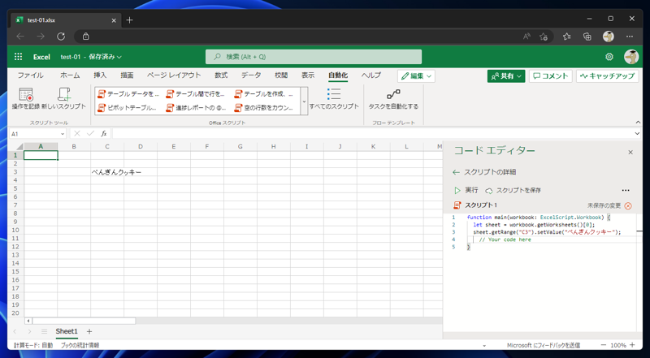650x358 pixels.
Task: Click the 検索 search box
Action: point(314,57)
